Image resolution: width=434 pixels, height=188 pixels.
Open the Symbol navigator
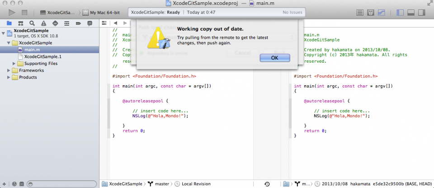(21, 23)
